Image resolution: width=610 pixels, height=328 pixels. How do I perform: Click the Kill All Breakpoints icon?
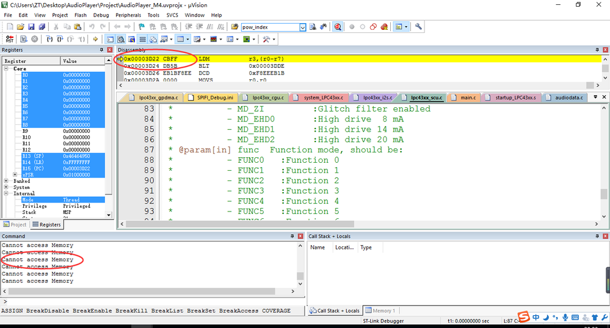[x=384, y=27]
